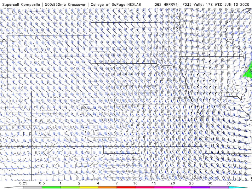Click the '0.25' legend value
The height and width of the screenshot is (189, 252).
(23, 183)
